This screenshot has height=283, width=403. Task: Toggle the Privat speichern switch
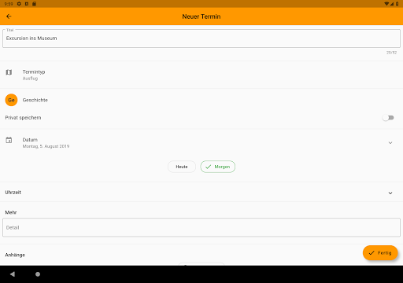[388, 118]
